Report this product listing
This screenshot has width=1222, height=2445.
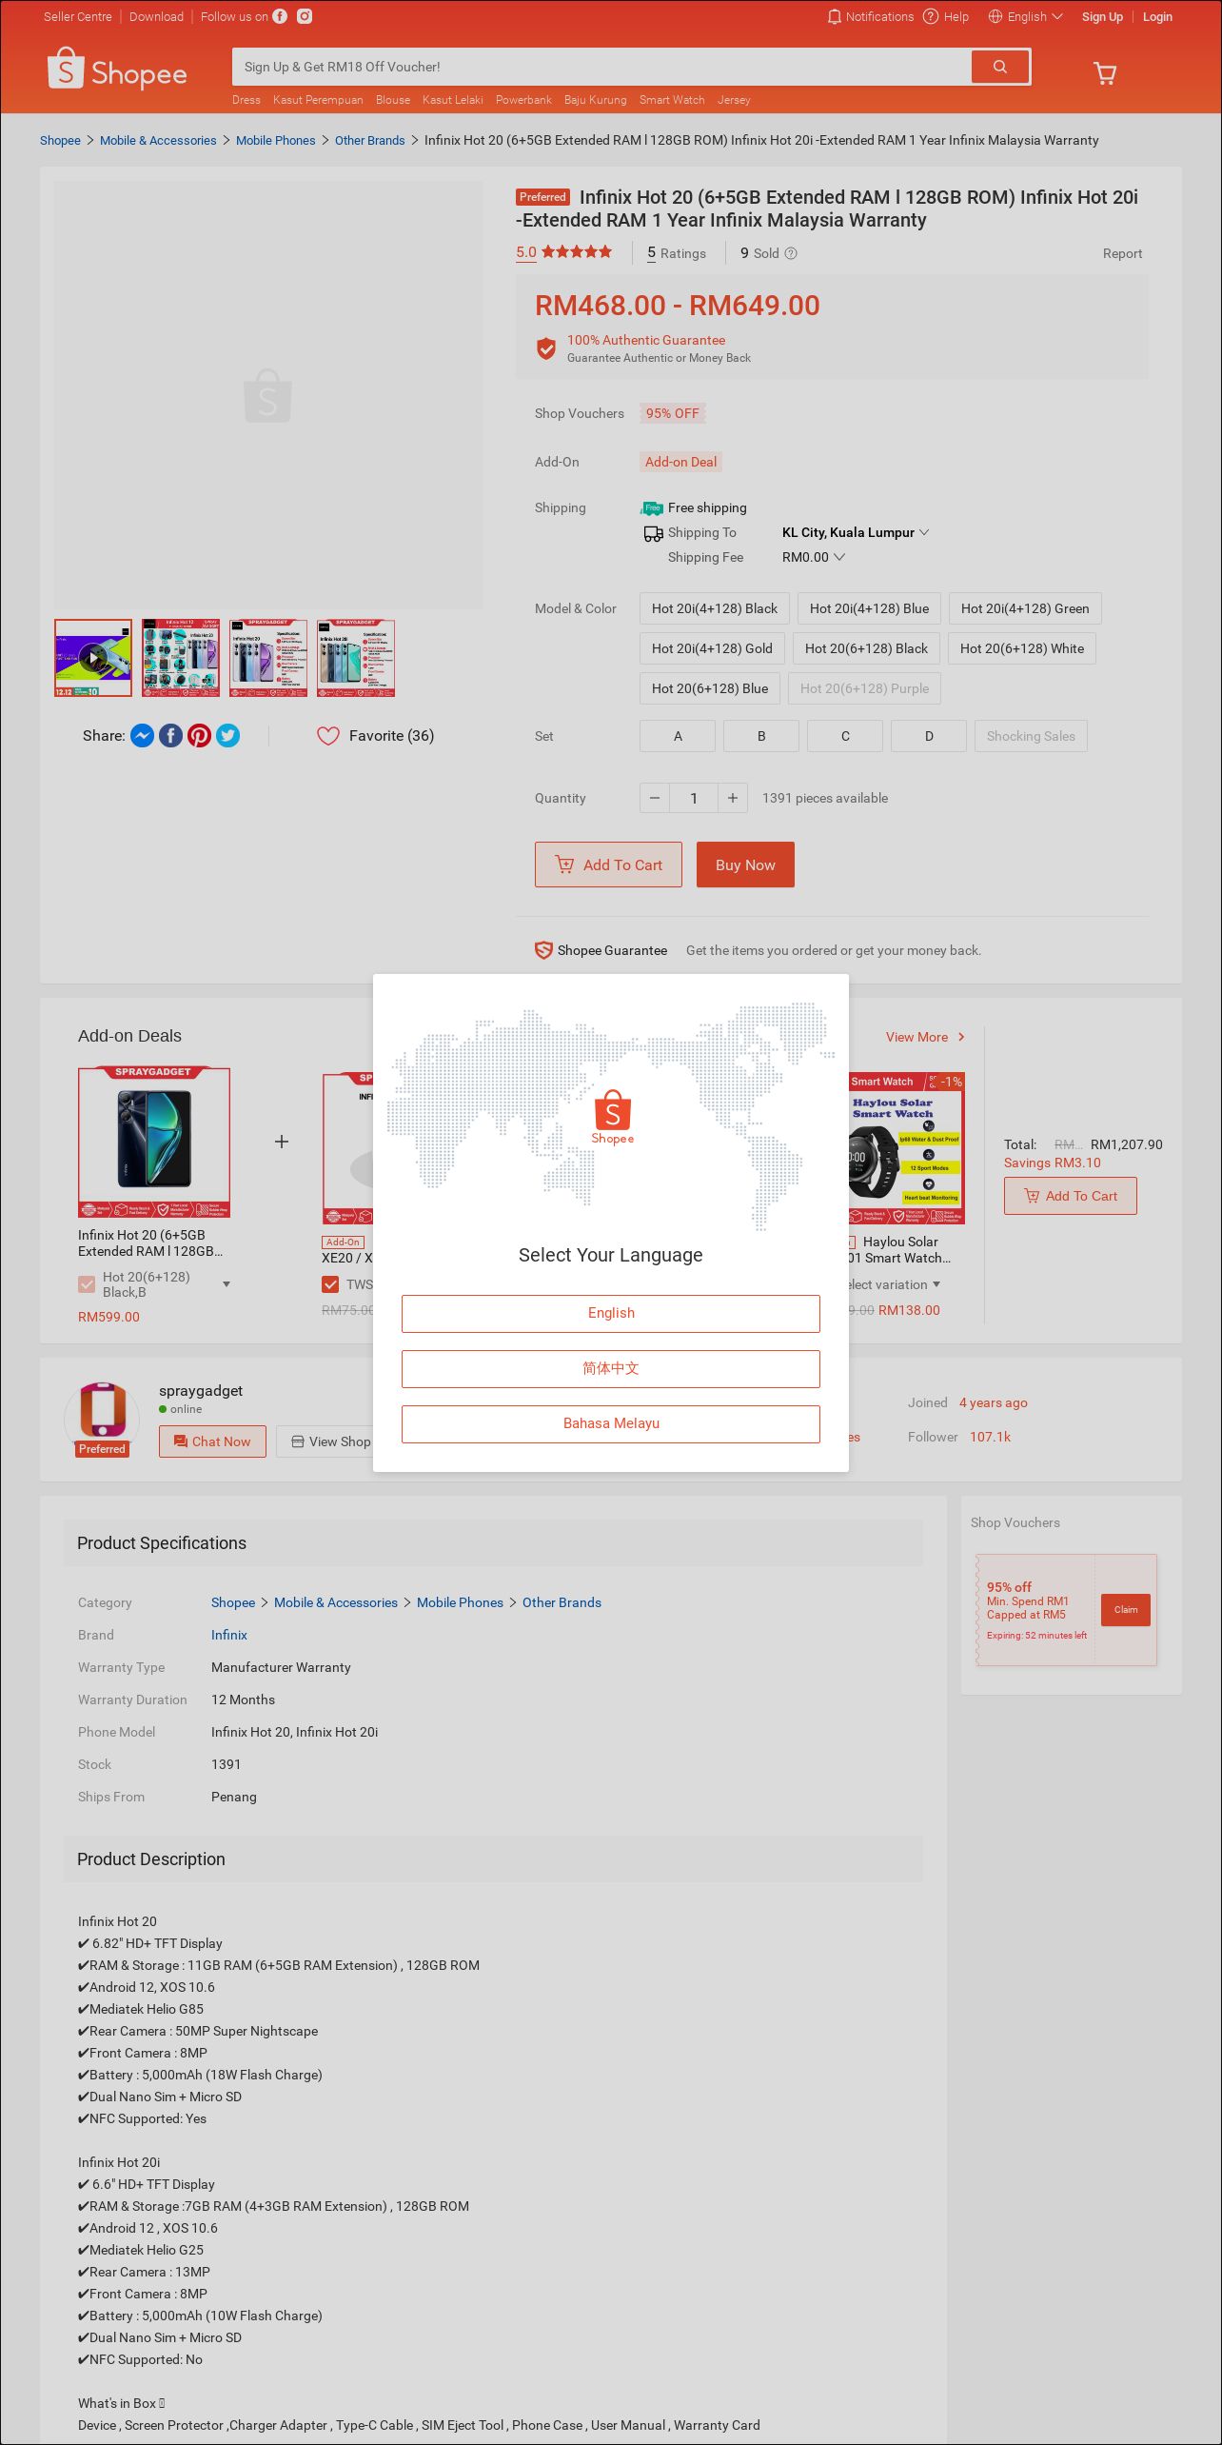tap(1122, 253)
